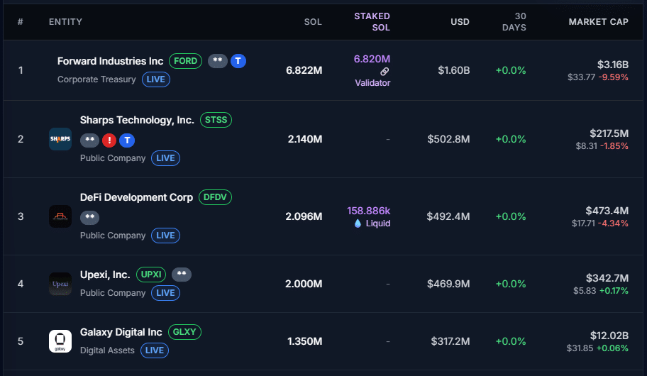This screenshot has width=647, height=376.
Task: Click the blue T badge for Forward Industries
Action: point(238,61)
